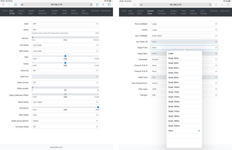Tap the share icon in left browser
The height and width of the screenshot is (150, 232).
(97, 5)
